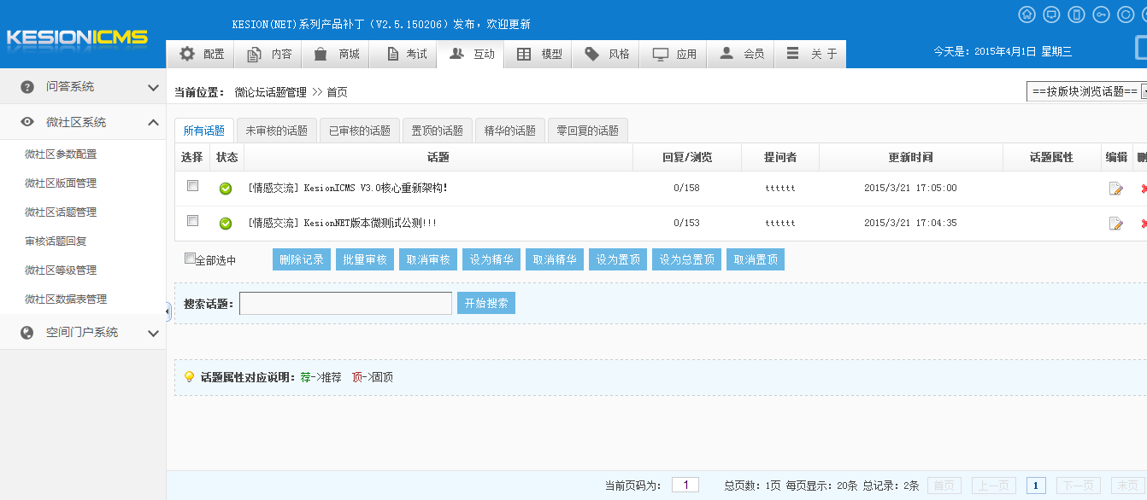This screenshot has width=1147, height=500.
Task: Check the checkbox of the first topic row
Action: (192, 185)
